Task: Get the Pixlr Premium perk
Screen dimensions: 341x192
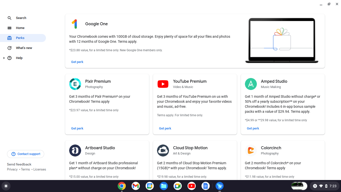Action: pyautogui.click(x=77, y=128)
